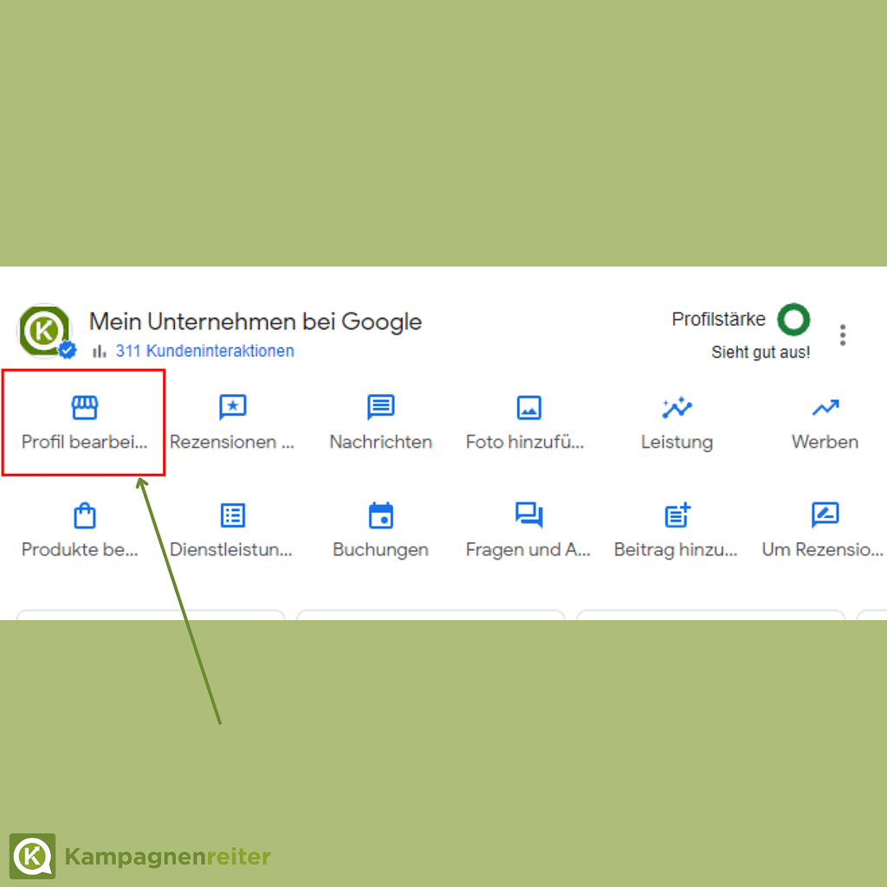Click the 'Nachrichten' label text
This screenshot has width=887, height=887.
coord(381,442)
